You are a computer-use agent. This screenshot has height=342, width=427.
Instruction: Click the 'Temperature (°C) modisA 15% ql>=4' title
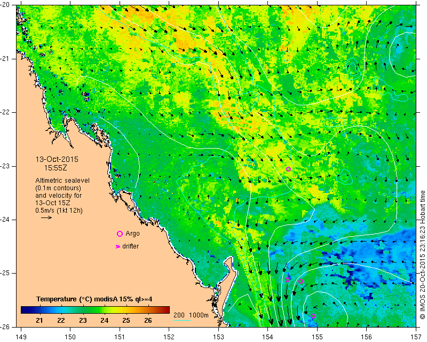tap(94, 299)
